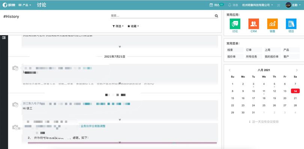Click the 讨论 header title

pyautogui.click(x=42, y=5)
